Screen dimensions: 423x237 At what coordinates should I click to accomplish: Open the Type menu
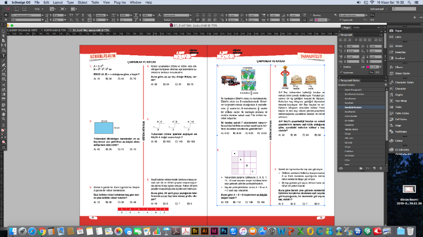70,3
